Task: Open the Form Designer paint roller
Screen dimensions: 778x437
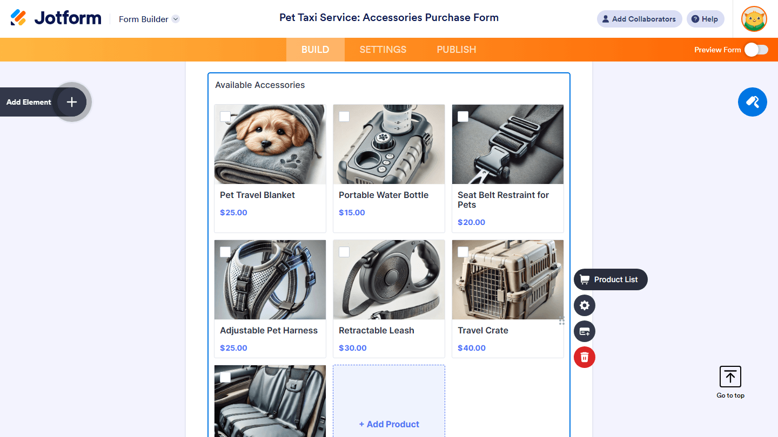Action: tap(752, 102)
